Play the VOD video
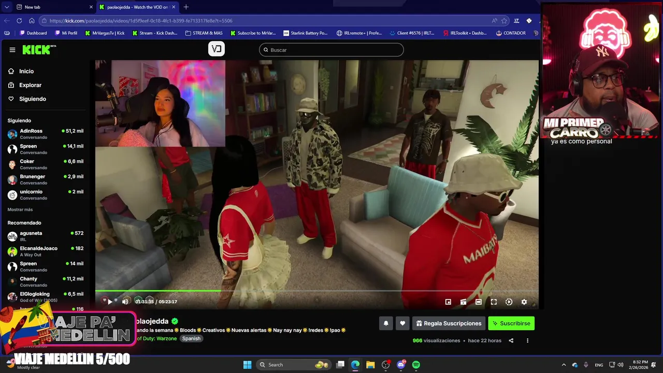 pos(110,302)
